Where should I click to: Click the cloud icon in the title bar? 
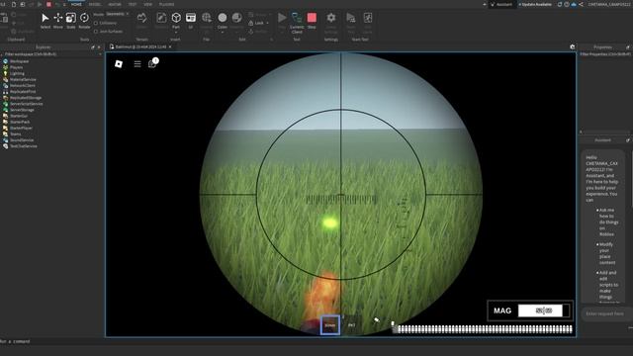click(x=574, y=4)
